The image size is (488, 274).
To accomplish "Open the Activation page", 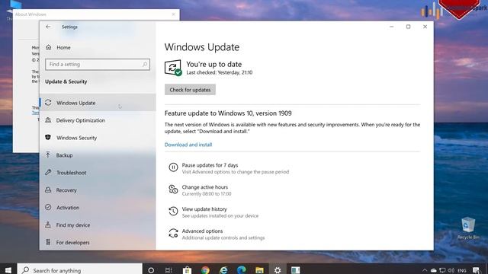I will click(x=98, y=207).
